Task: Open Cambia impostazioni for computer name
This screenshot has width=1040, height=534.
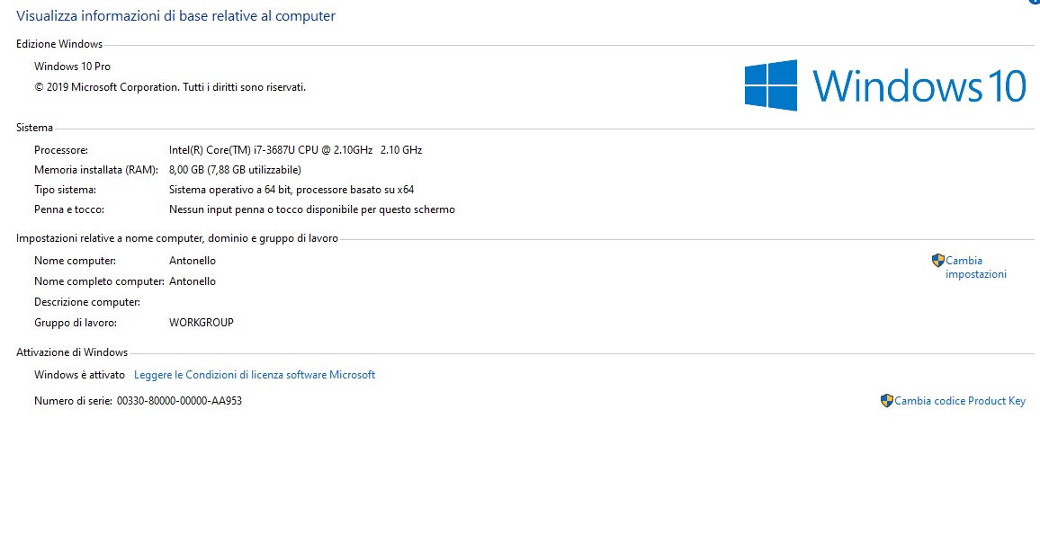Action: [x=970, y=267]
